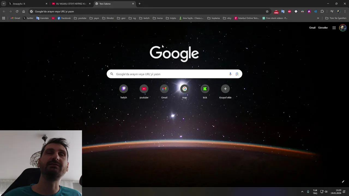Open the taskbar volume control
The height and width of the screenshot is (196, 349).
tap(326, 192)
